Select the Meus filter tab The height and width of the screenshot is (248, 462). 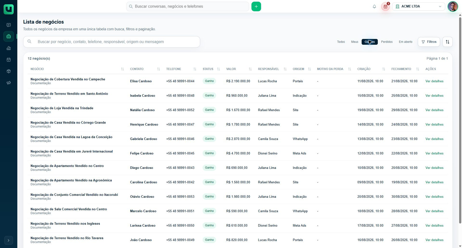[355, 42]
